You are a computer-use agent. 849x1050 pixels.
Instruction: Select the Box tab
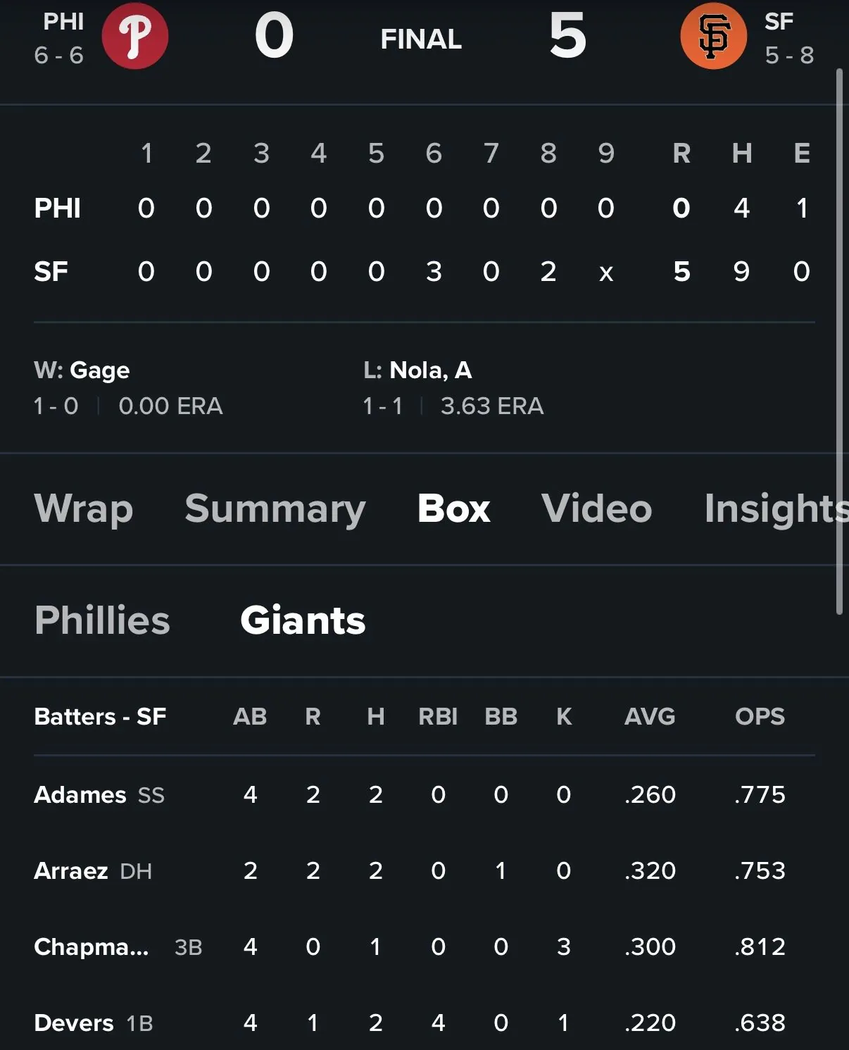453,508
